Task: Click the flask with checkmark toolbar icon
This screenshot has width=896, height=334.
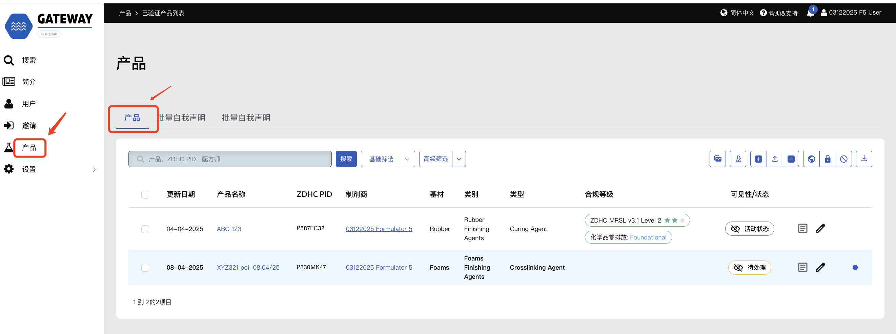Action: (x=738, y=159)
